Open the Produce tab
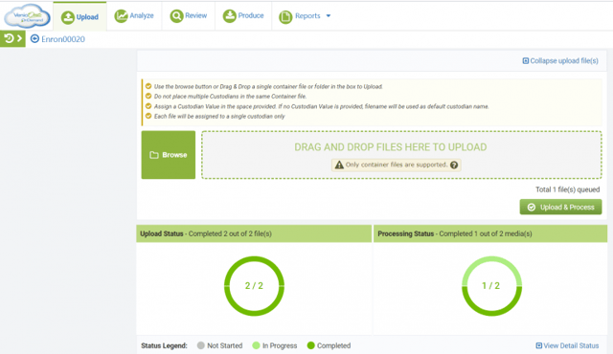Screen dimensions: 613x354 (x=243, y=15)
